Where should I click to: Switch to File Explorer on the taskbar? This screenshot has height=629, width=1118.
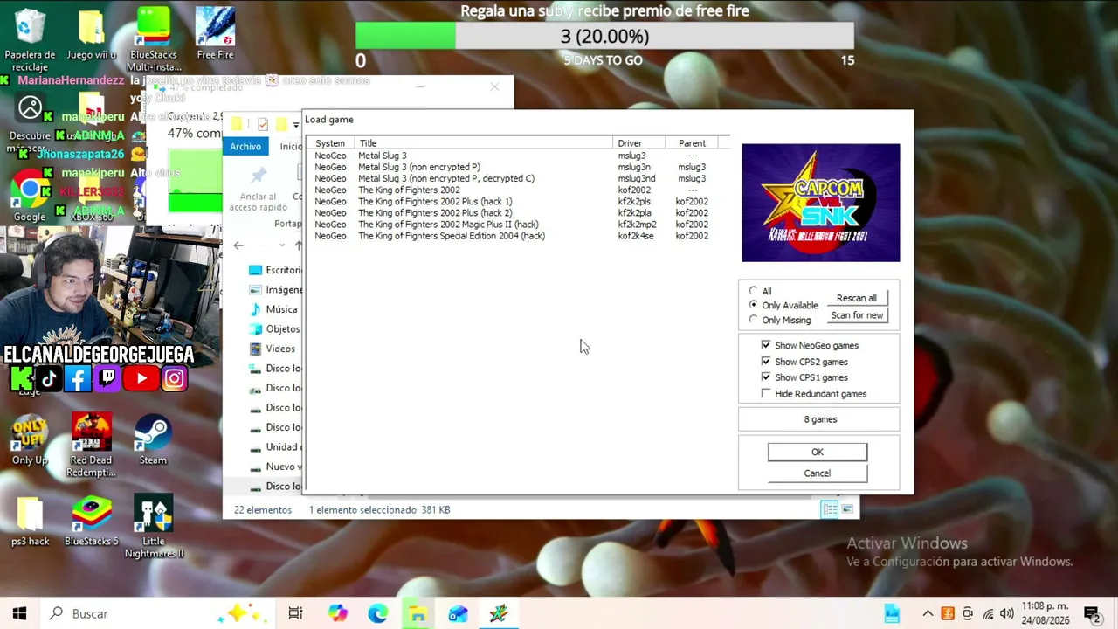click(x=418, y=613)
